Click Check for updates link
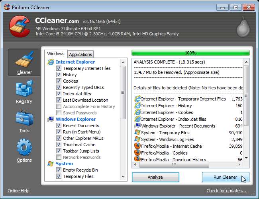 click(x=226, y=191)
